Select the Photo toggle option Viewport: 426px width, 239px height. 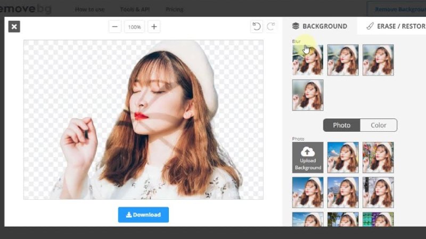point(341,125)
